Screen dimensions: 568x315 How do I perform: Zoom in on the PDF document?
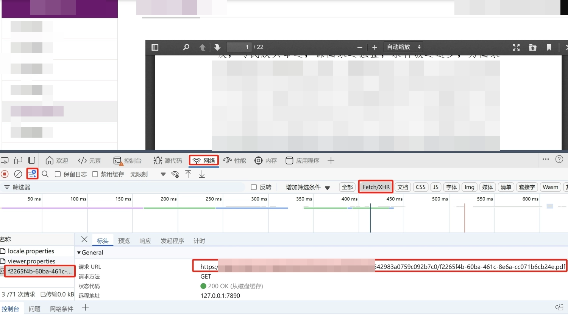[374, 47]
